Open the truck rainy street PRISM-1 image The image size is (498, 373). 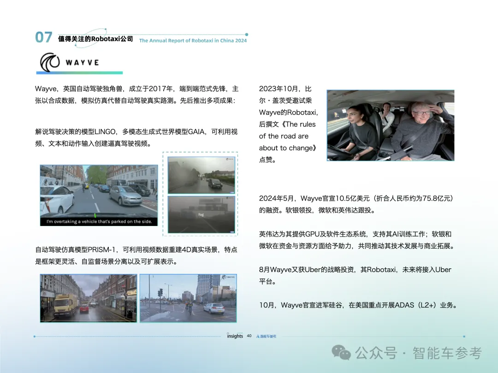click(88, 297)
